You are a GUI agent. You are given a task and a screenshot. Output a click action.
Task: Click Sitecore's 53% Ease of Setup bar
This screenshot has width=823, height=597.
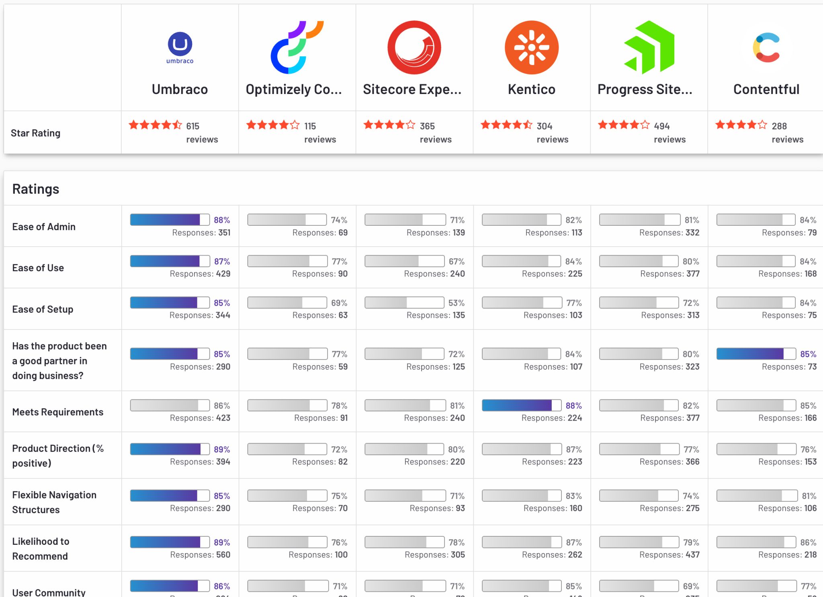pos(404,303)
